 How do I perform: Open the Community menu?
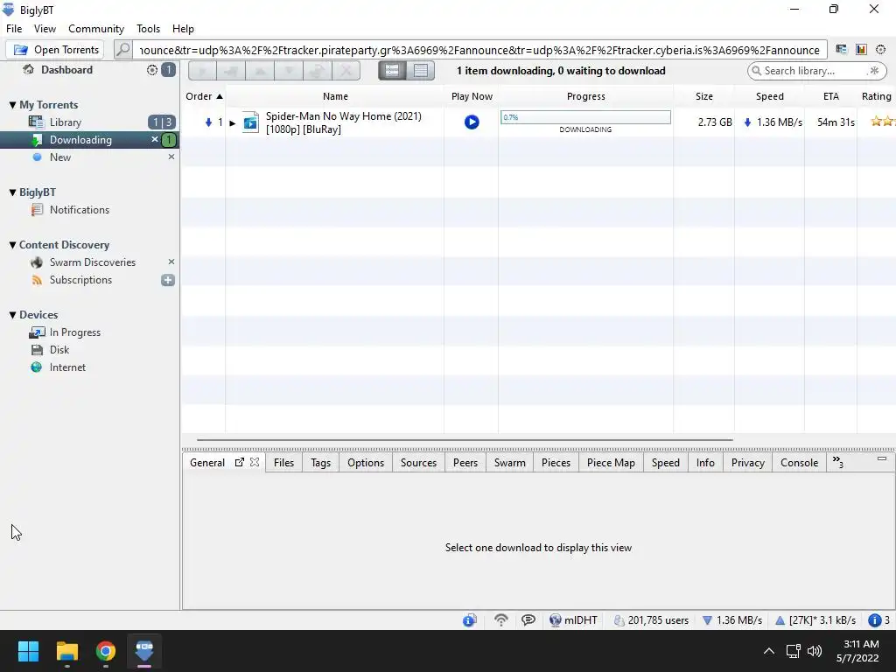click(96, 29)
